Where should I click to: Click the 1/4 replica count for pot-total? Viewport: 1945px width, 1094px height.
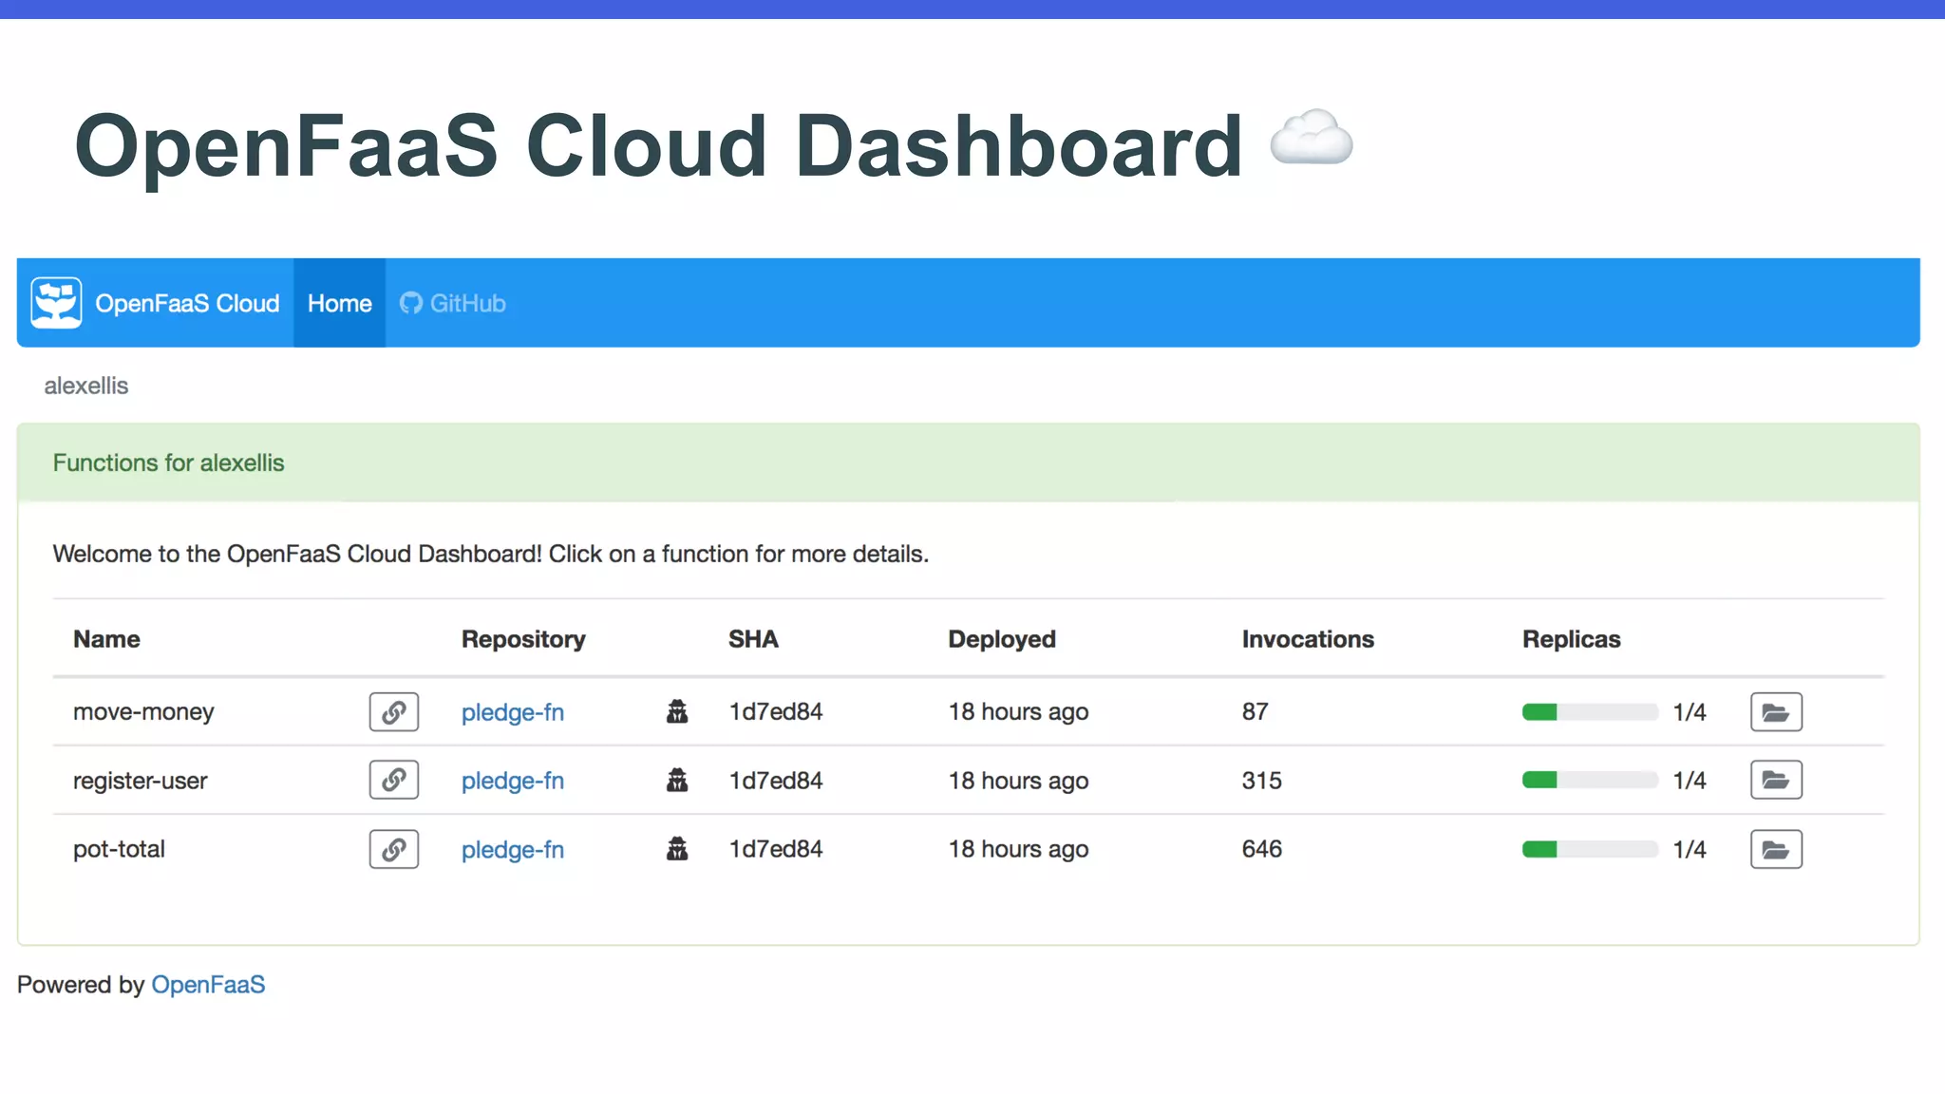click(x=1690, y=849)
